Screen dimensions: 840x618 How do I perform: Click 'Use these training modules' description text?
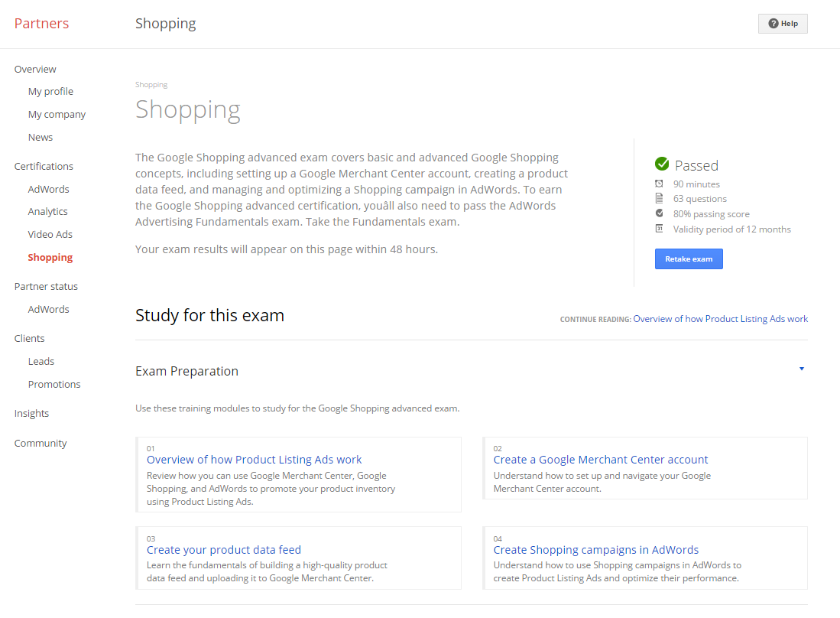click(297, 408)
